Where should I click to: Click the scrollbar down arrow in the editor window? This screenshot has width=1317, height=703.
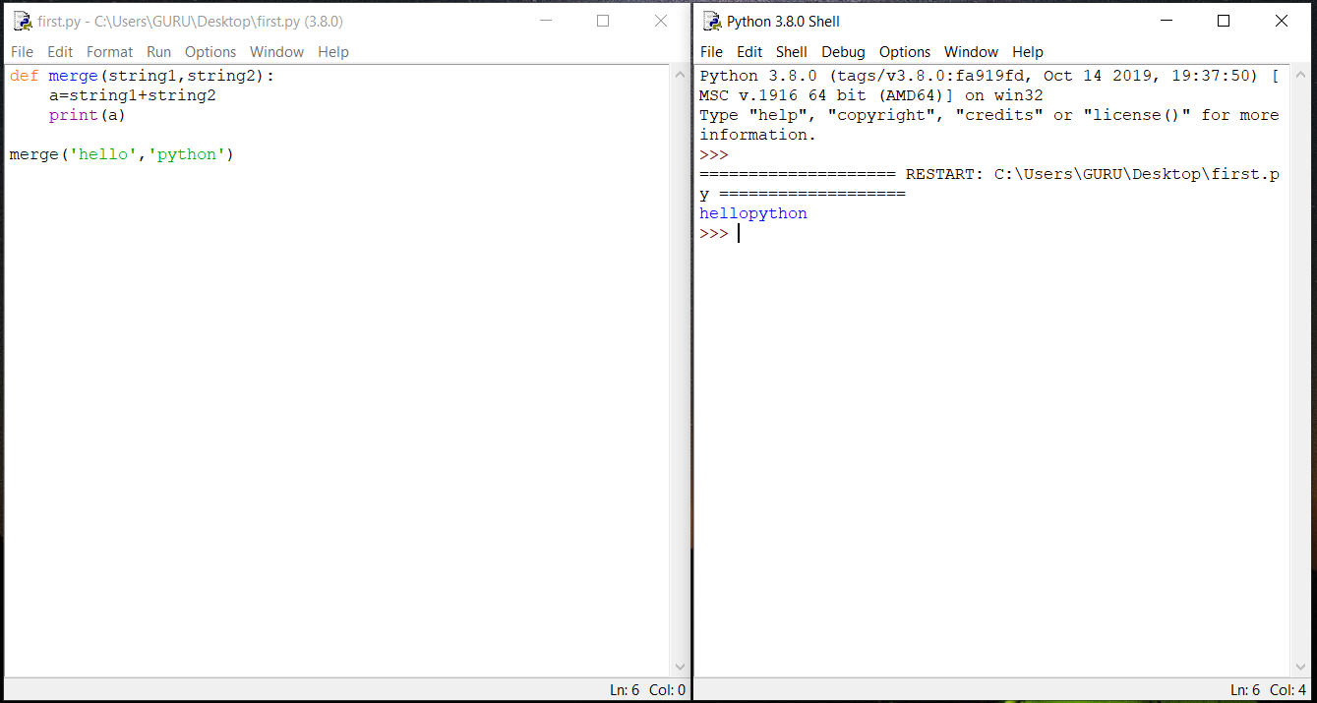pos(681,665)
